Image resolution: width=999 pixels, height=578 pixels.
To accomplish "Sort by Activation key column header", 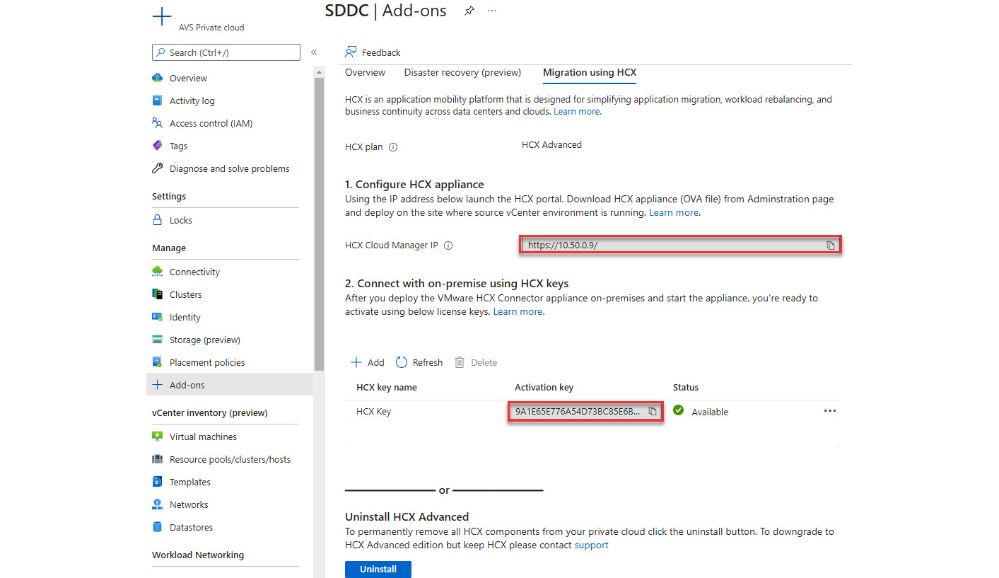I will coord(544,387).
